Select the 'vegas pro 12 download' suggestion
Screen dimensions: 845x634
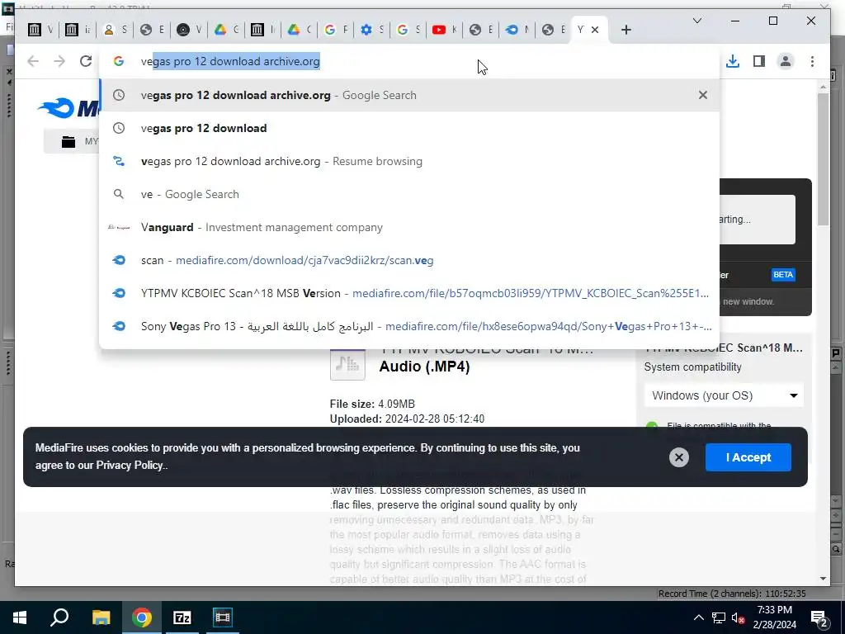pyautogui.click(x=409, y=128)
